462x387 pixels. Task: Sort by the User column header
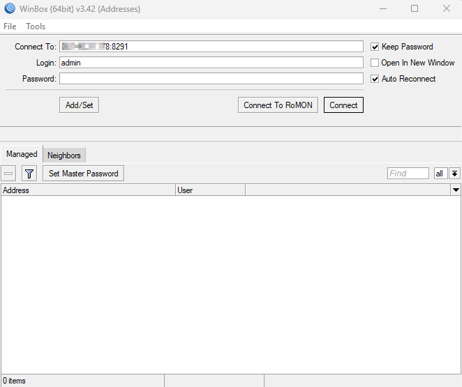(x=210, y=190)
